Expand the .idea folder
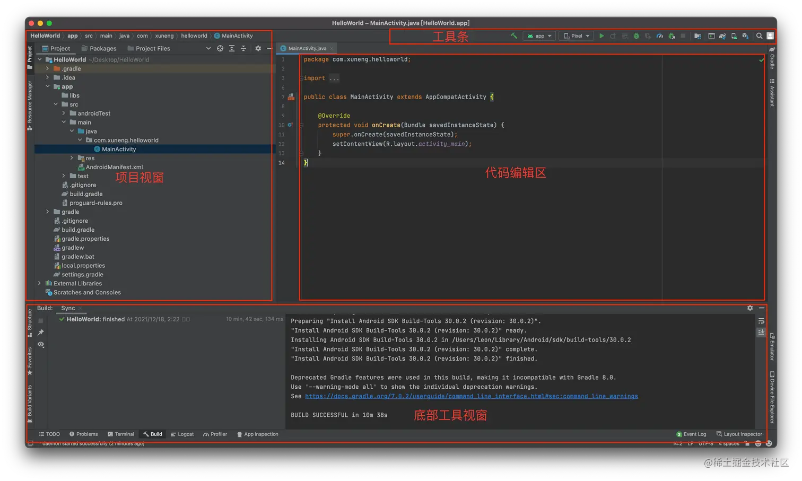 coord(48,77)
